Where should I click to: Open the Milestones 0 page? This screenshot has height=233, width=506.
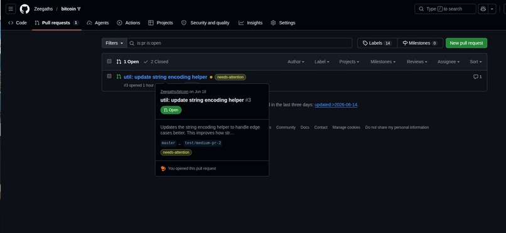(420, 43)
